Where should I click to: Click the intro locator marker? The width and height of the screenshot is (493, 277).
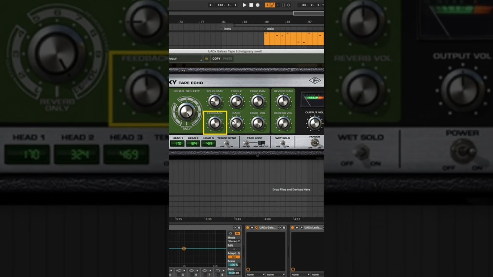point(227,29)
